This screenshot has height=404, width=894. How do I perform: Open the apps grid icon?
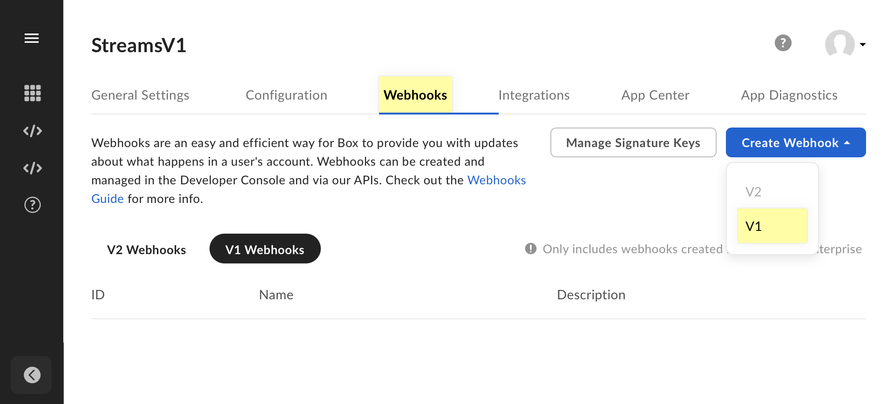(x=33, y=93)
